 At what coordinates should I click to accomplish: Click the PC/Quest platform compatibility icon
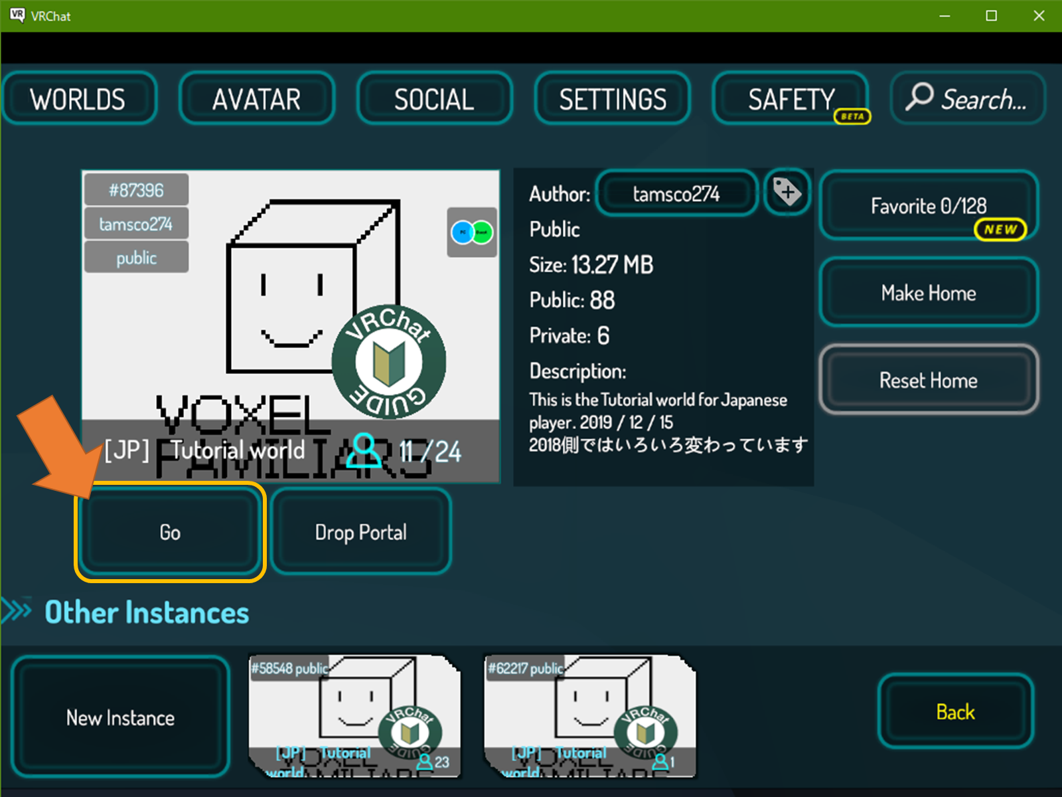point(472,232)
